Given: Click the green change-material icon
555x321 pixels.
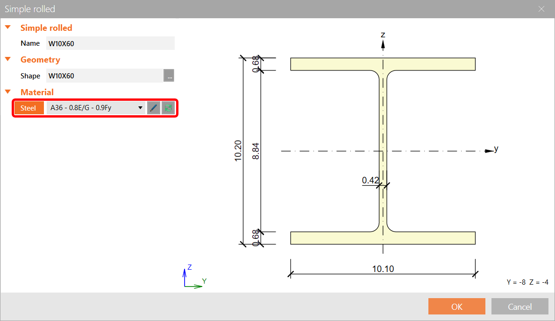Looking at the screenshot, I should 167,107.
